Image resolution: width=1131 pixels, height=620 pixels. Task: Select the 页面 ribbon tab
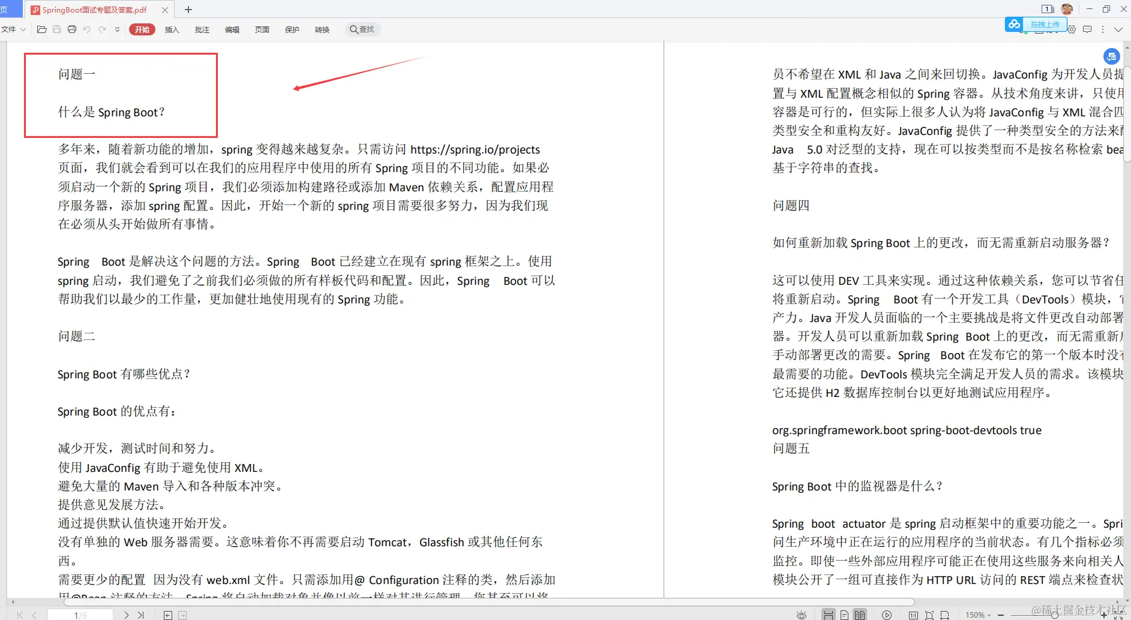(262, 29)
